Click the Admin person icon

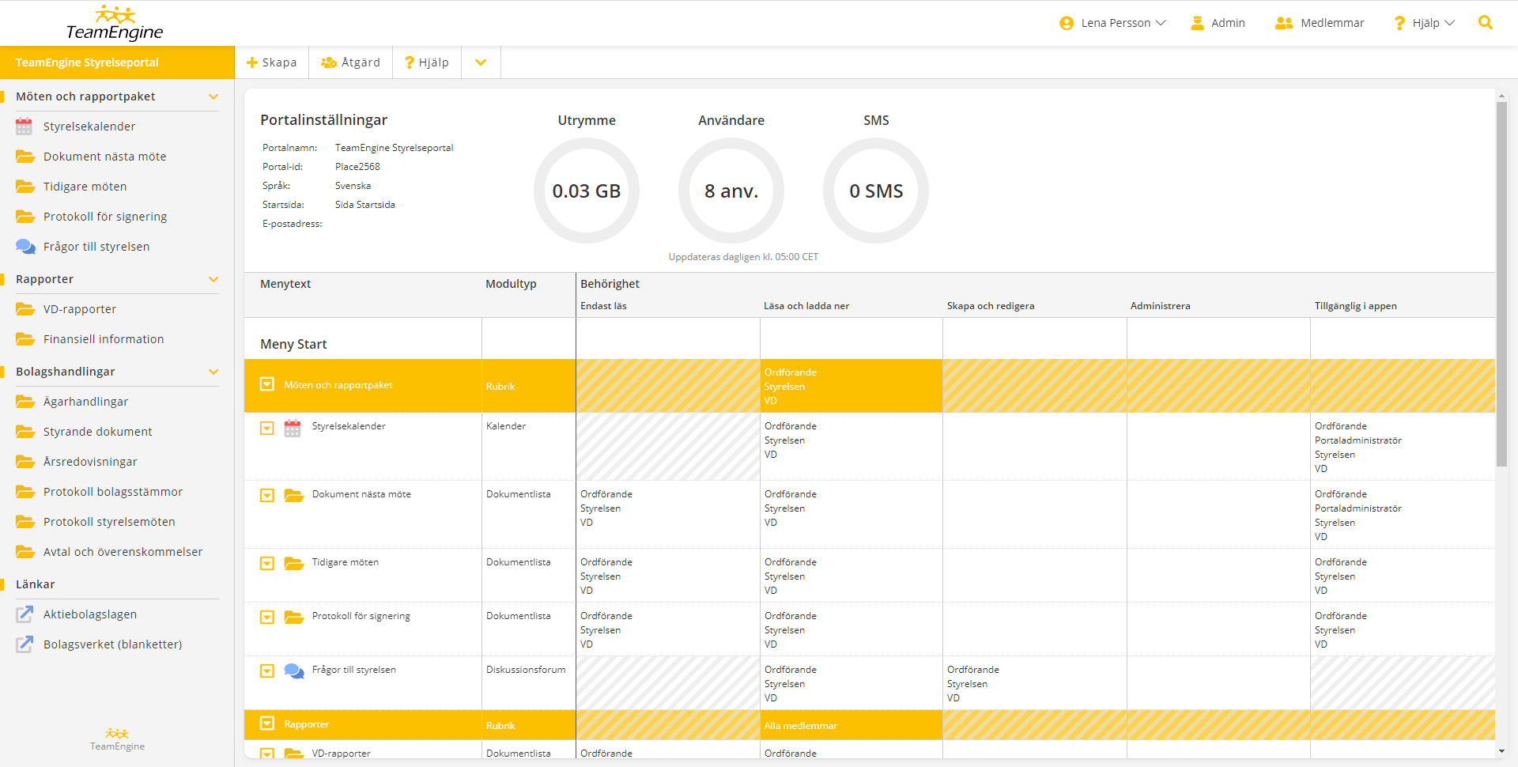[1197, 23]
